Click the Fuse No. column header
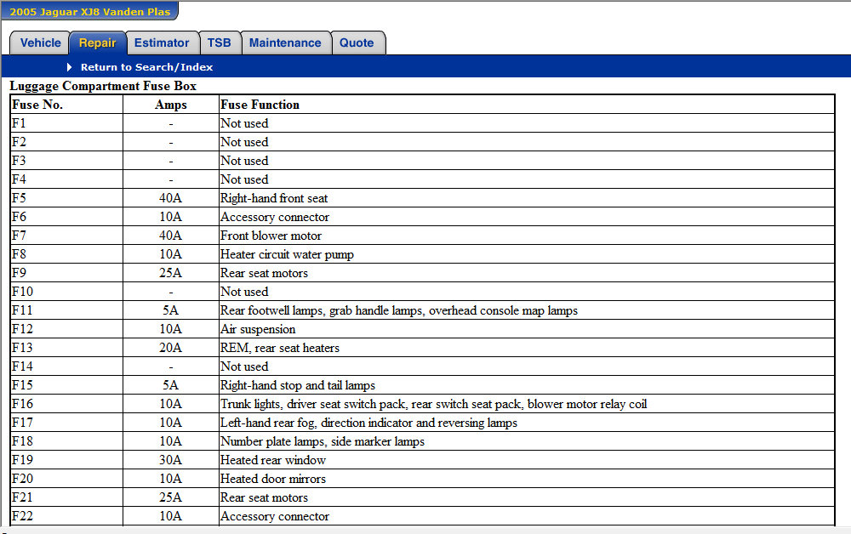Screen dimensions: 851x534 click(x=37, y=105)
